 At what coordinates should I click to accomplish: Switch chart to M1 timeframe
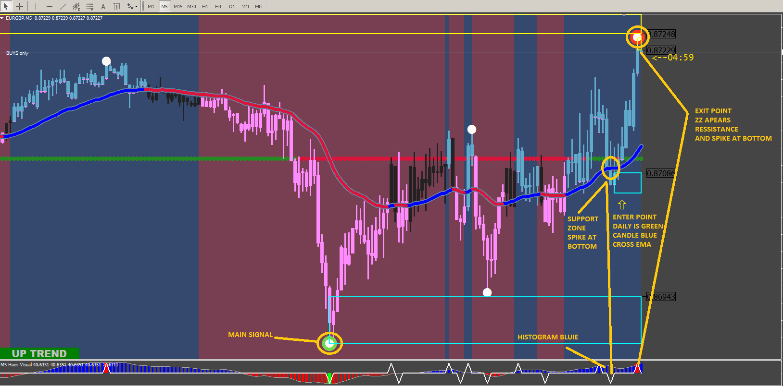[x=151, y=6]
